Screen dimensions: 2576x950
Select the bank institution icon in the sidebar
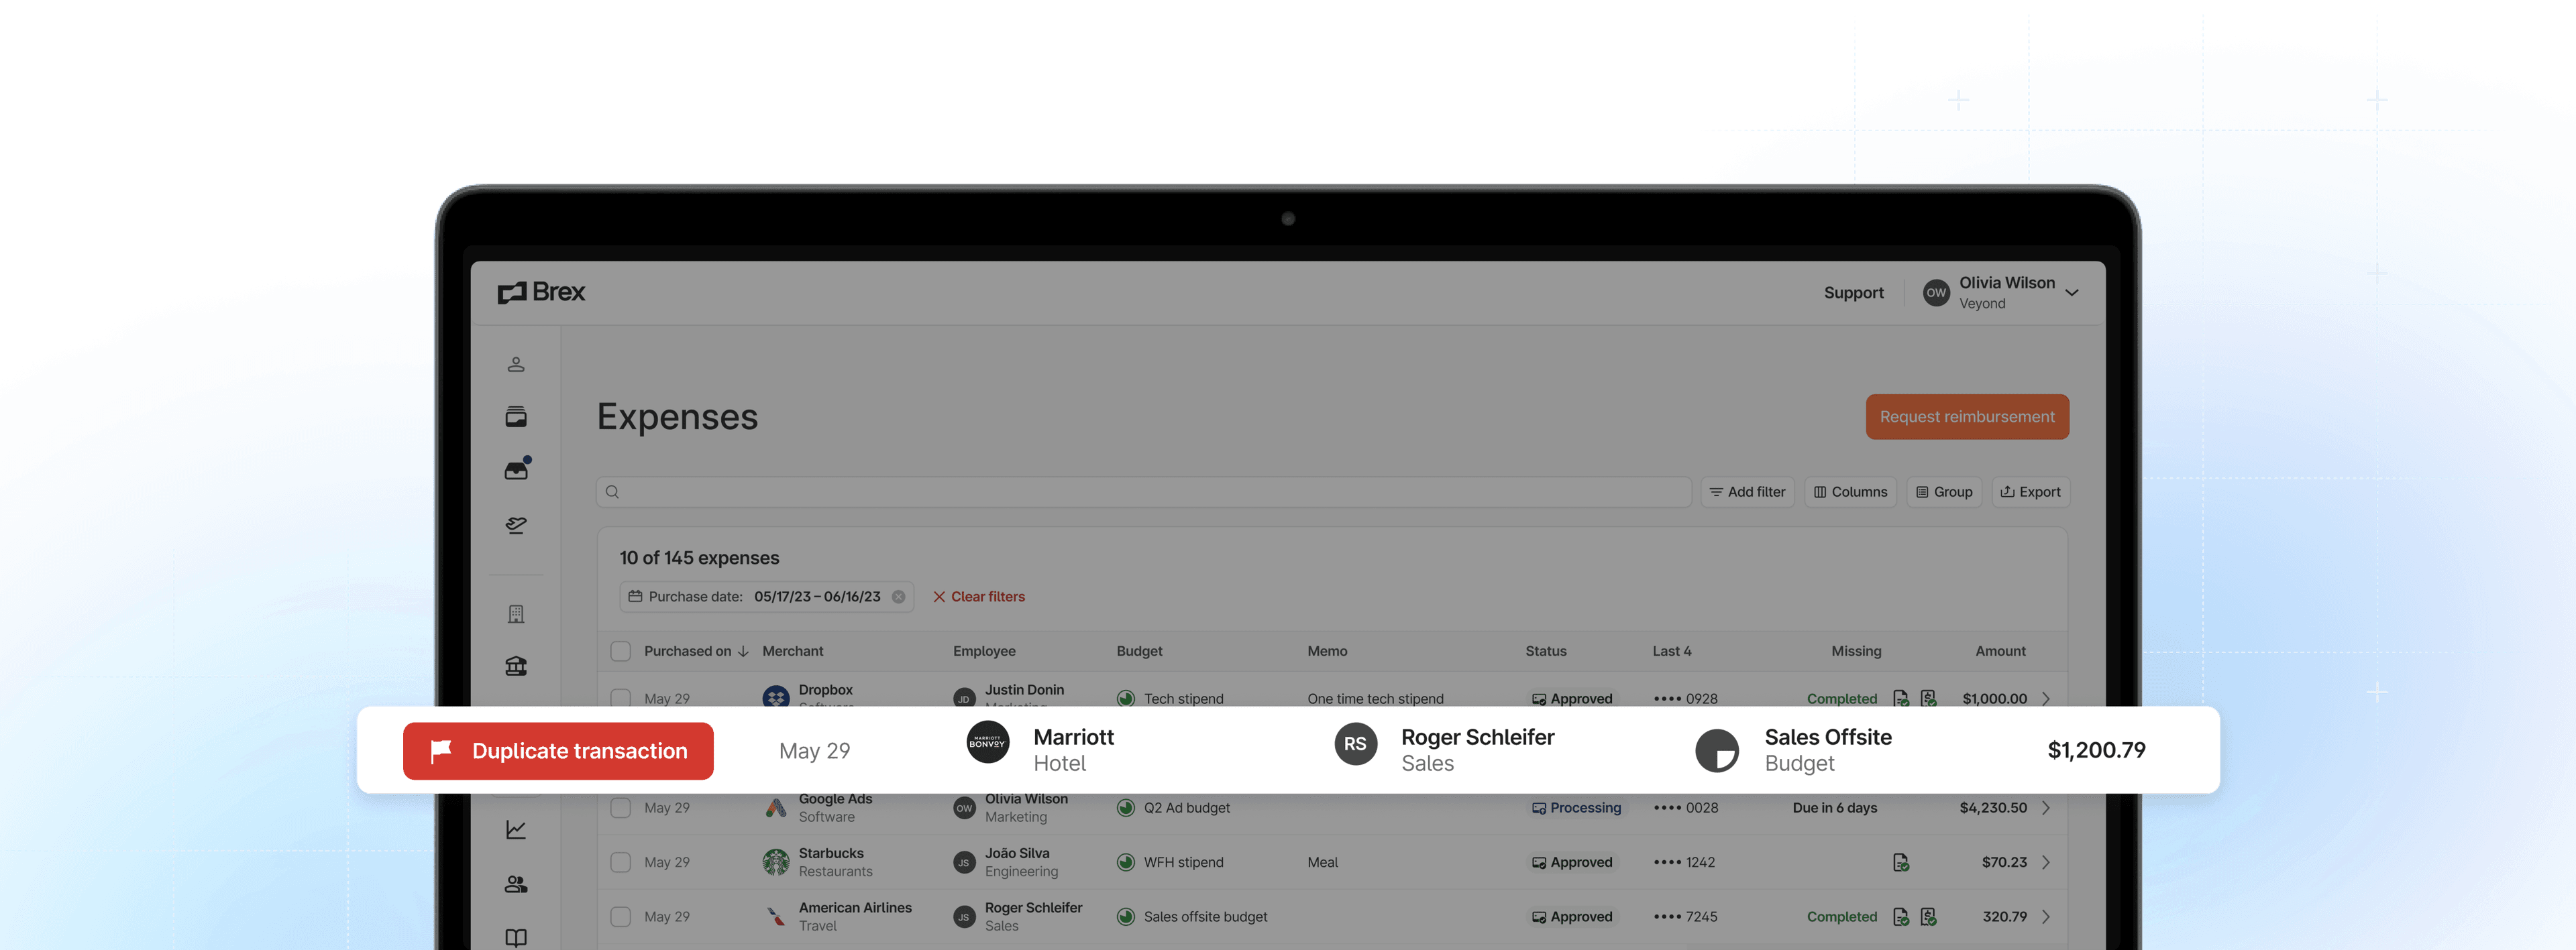coord(516,664)
